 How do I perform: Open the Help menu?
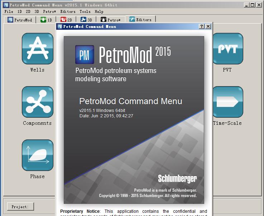[99, 11]
